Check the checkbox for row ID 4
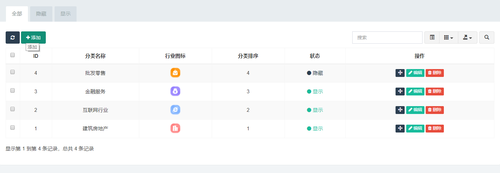Viewport: 500px width, 173px height. [x=13, y=72]
